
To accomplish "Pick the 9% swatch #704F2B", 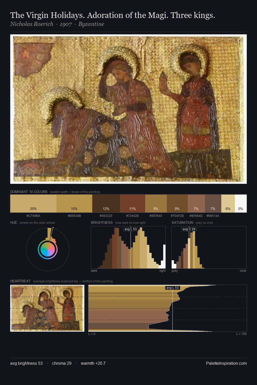I will (x=177, y=204).
